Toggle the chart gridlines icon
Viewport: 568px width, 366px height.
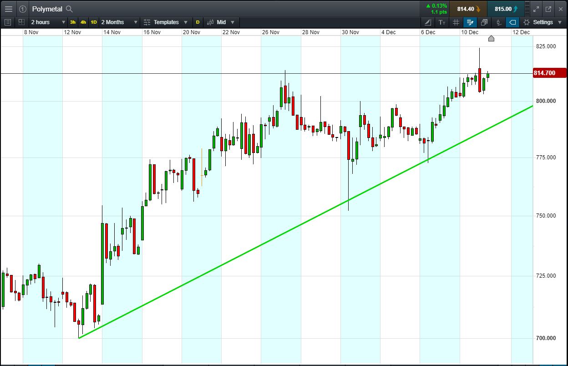456,22
